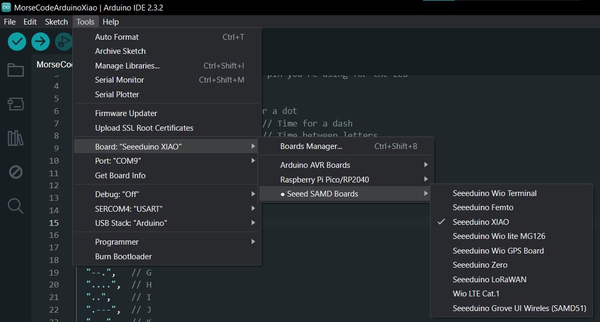Choose Auto Format in Tools menu

click(x=167, y=37)
